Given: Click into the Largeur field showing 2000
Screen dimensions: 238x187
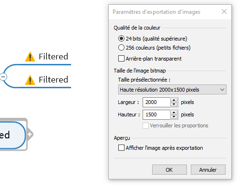Looking at the screenshot, I should point(156,102).
